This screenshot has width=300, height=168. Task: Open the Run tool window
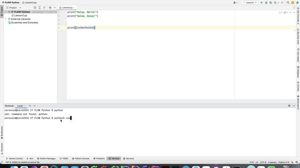pos(30,159)
